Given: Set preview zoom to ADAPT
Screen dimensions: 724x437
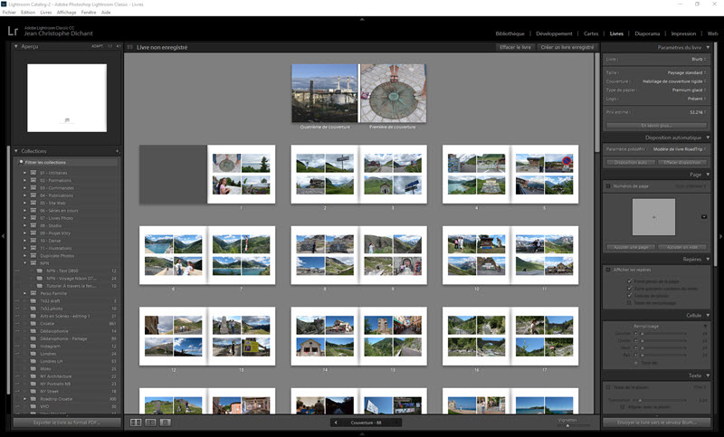Looking at the screenshot, I should click(97, 46).
